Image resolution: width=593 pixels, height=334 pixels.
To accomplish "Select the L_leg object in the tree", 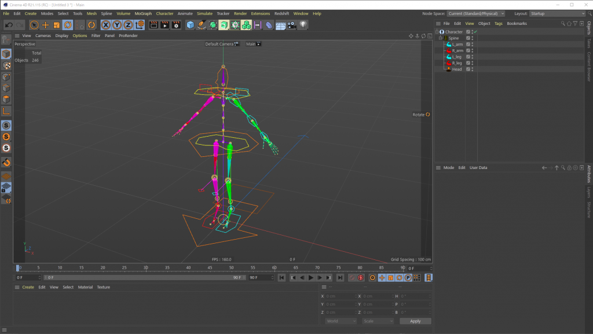I will pyautogui.click(x=456, y=57).
